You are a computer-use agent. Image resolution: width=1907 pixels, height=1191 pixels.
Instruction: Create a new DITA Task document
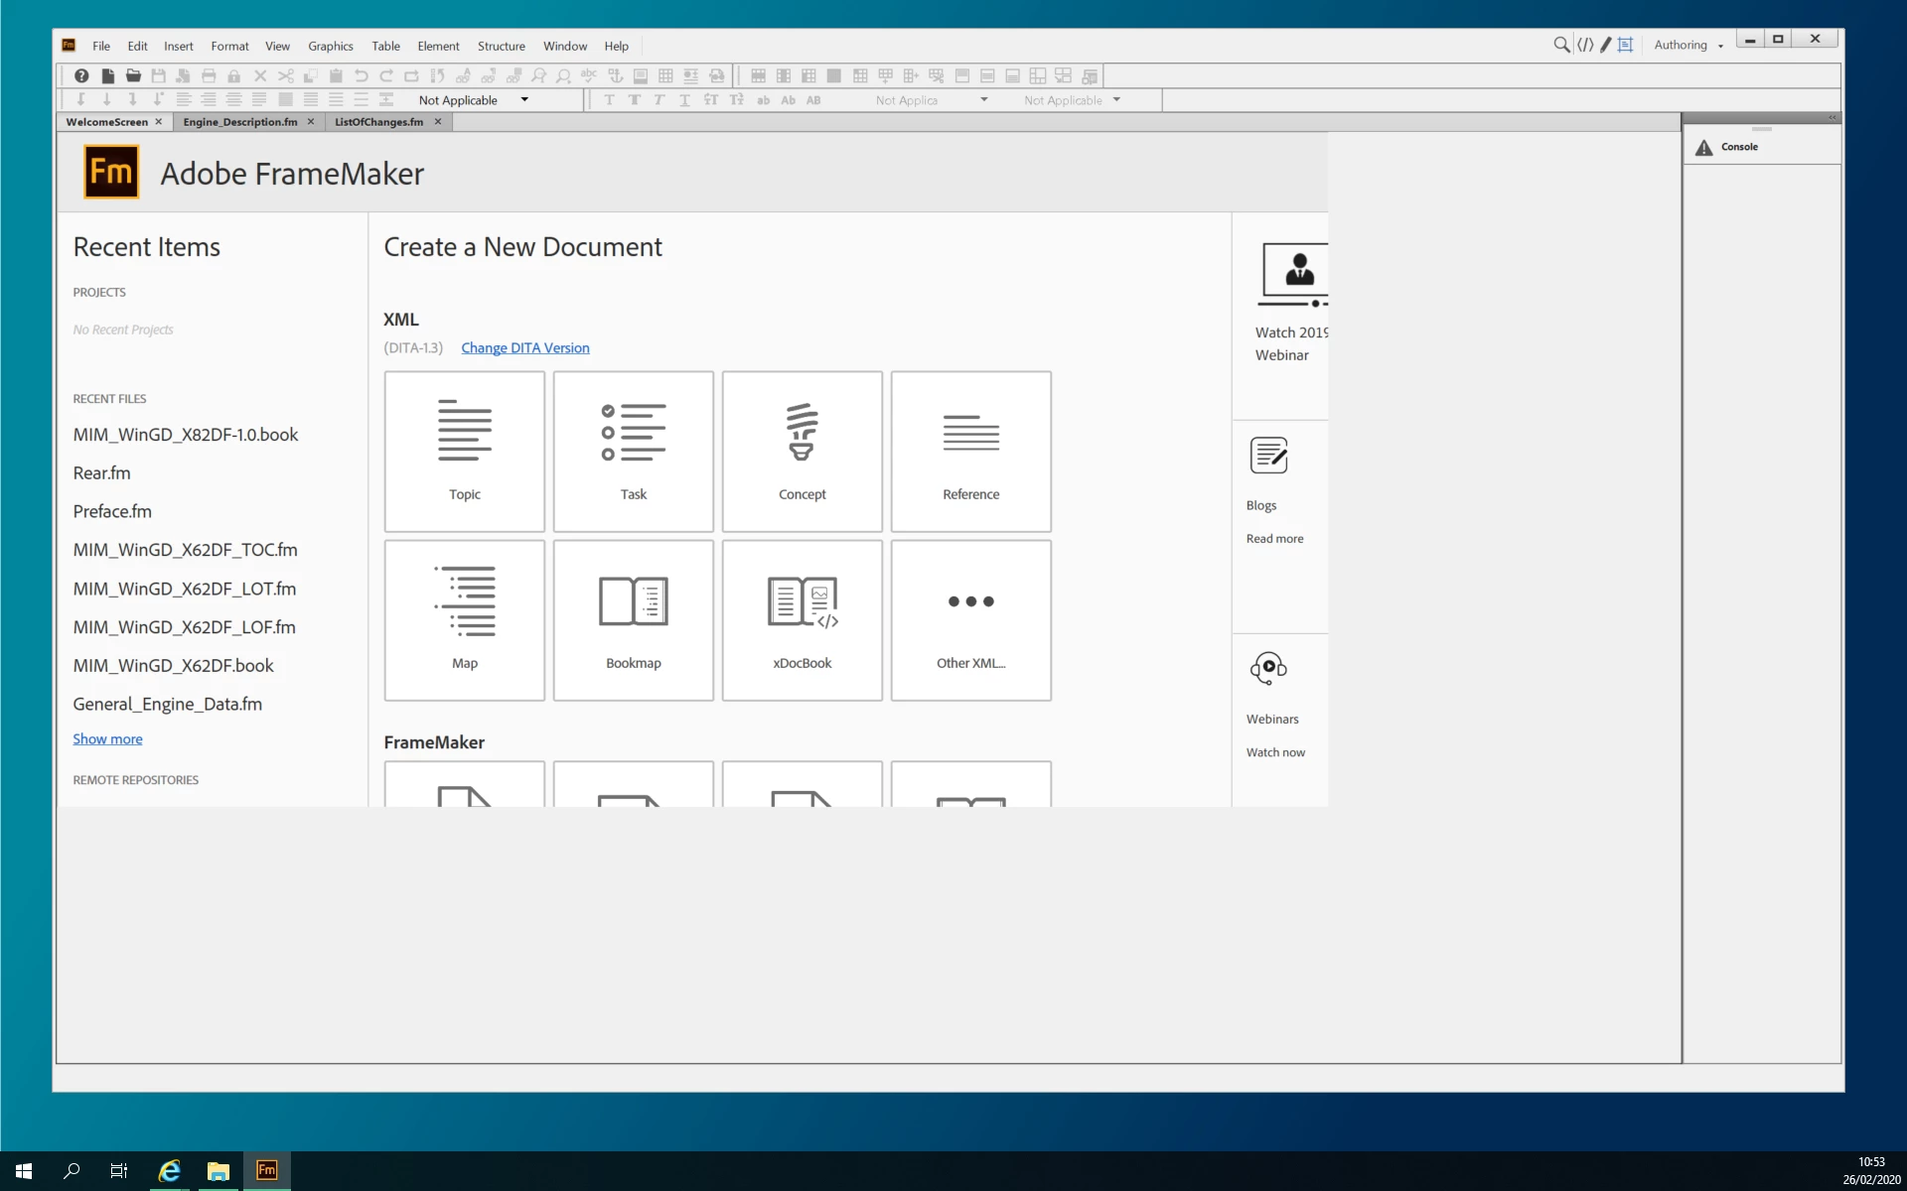633,451
